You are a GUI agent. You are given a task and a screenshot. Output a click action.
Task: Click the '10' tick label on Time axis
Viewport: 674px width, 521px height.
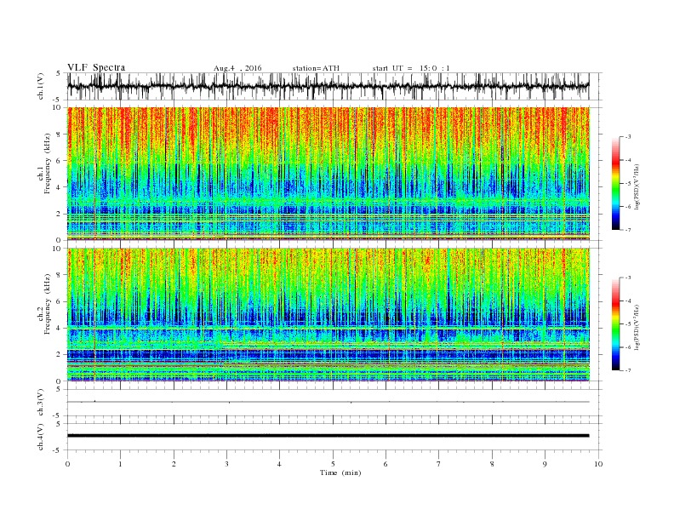click(x=598, y=464)
